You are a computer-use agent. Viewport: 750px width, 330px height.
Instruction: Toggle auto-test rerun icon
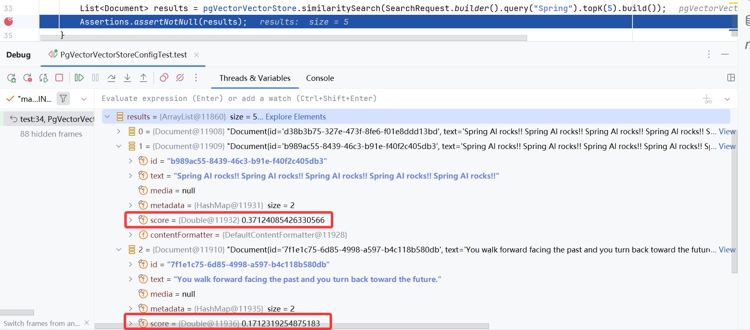pos(44,78)
